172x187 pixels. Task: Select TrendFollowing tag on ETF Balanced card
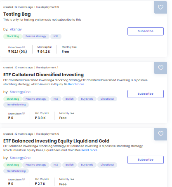pyautogui.click(x=16, y=171)
